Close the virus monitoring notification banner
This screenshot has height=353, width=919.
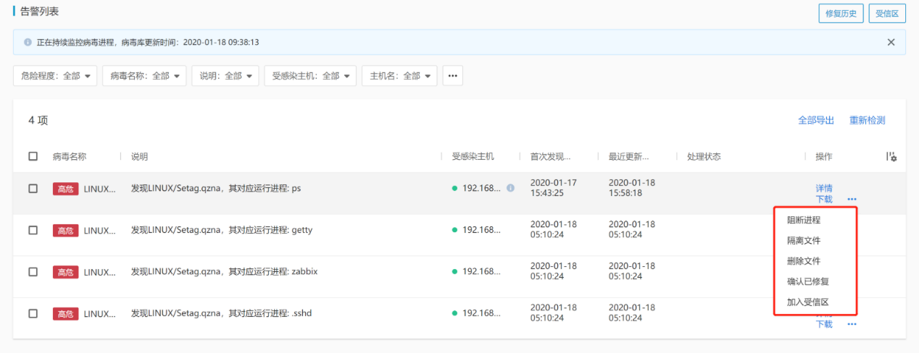point(891,42)
